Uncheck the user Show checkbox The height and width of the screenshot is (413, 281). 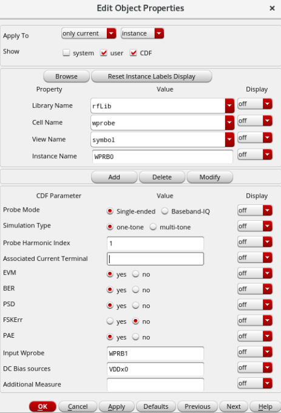[x=104, y=53]
